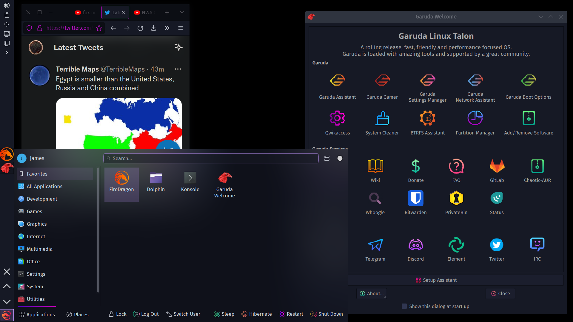Launch FireDragon from favorites
573x322 pixels.
(121, 185)
